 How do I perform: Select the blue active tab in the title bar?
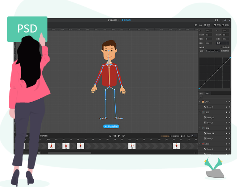(126, 20)
